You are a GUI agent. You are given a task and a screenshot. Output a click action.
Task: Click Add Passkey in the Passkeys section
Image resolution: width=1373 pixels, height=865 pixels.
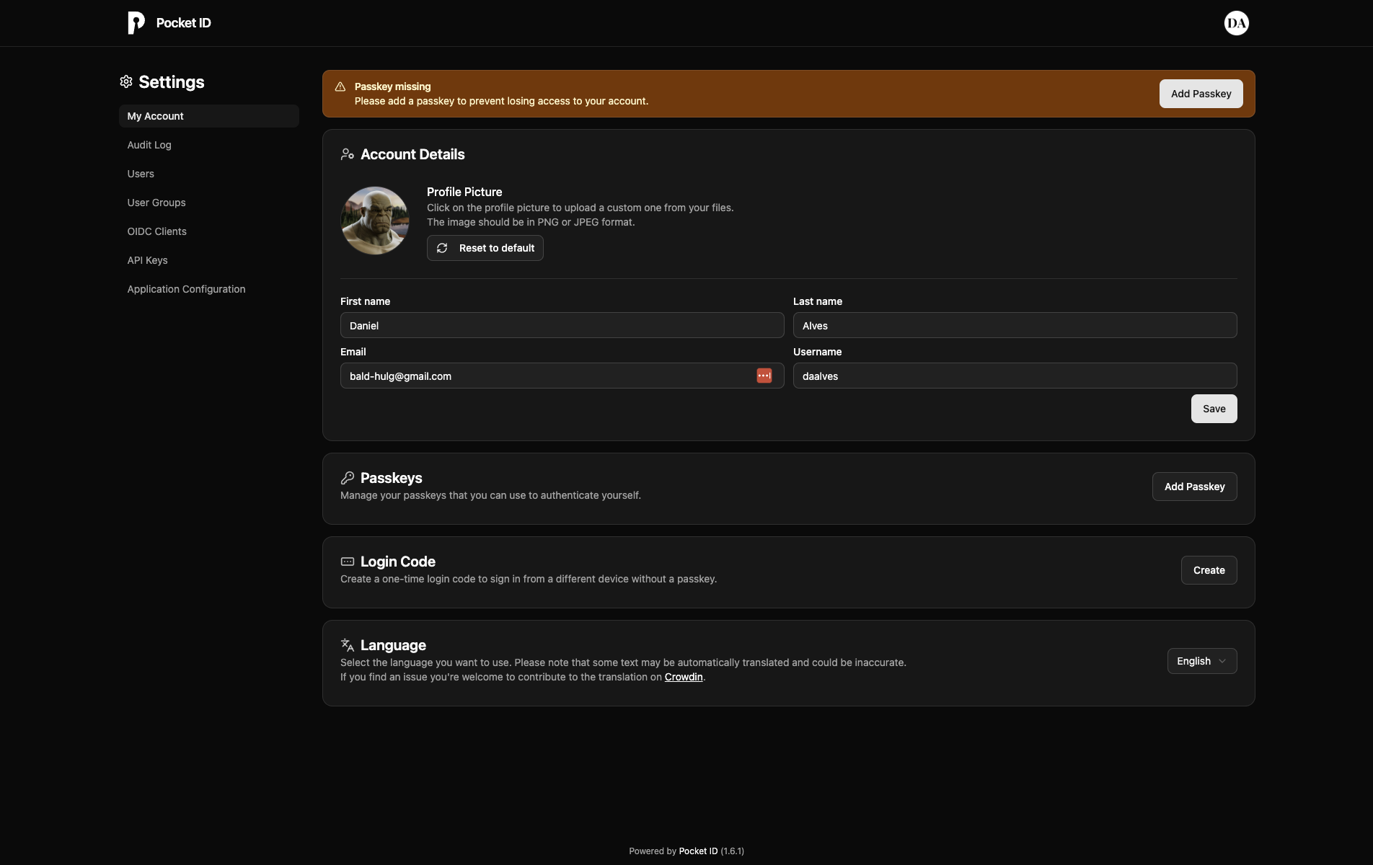(1195, 487)
